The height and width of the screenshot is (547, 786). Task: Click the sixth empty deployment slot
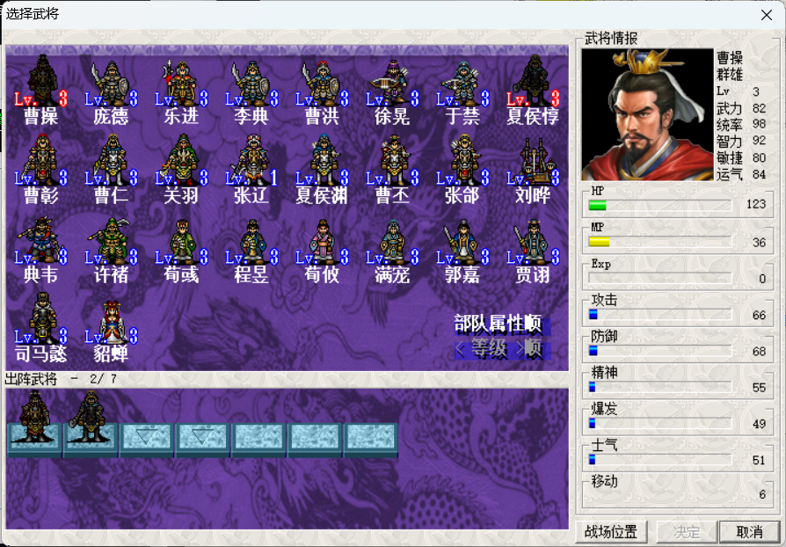pyautogui.click(x=316, y=439)
